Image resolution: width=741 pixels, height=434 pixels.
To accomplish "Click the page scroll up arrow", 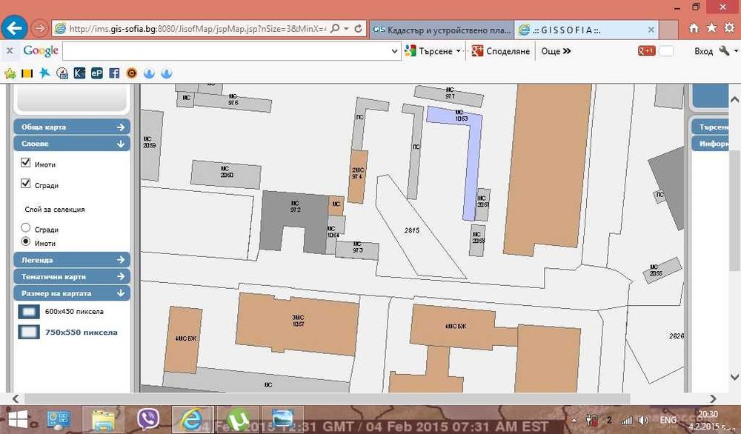I will click(x=734, y=100).
